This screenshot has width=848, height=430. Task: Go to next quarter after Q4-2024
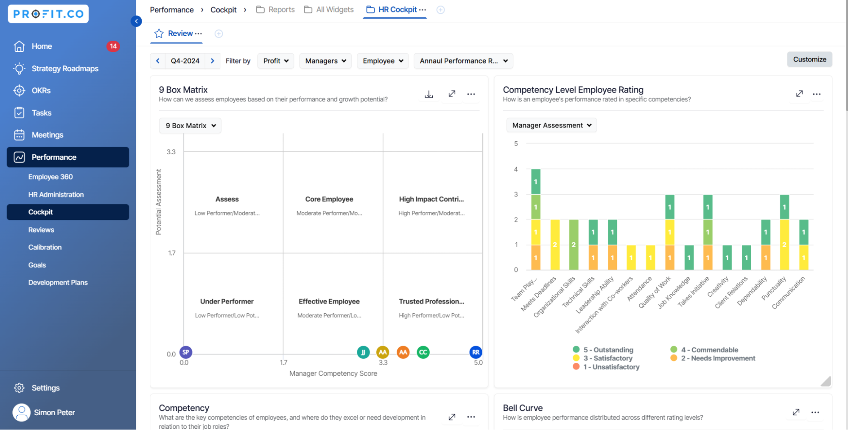pos(213,61)
